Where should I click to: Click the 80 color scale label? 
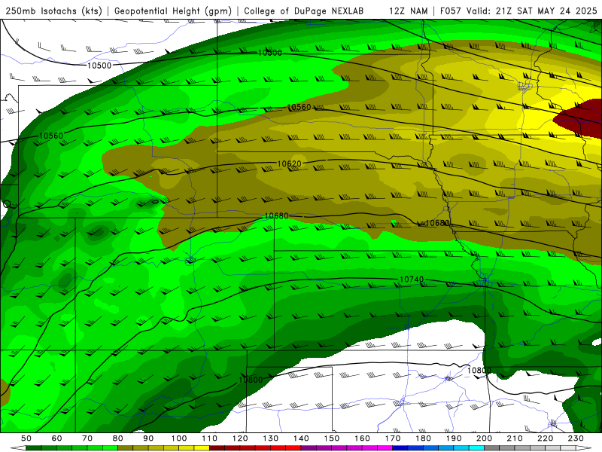[118, 438]
